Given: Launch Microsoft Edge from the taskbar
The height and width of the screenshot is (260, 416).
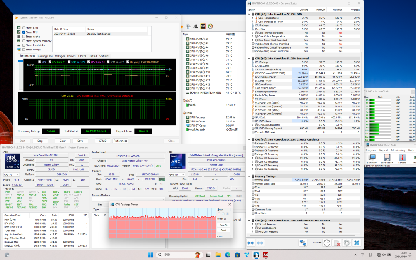Looking at the screenshot, I should (x=228, y=255).
